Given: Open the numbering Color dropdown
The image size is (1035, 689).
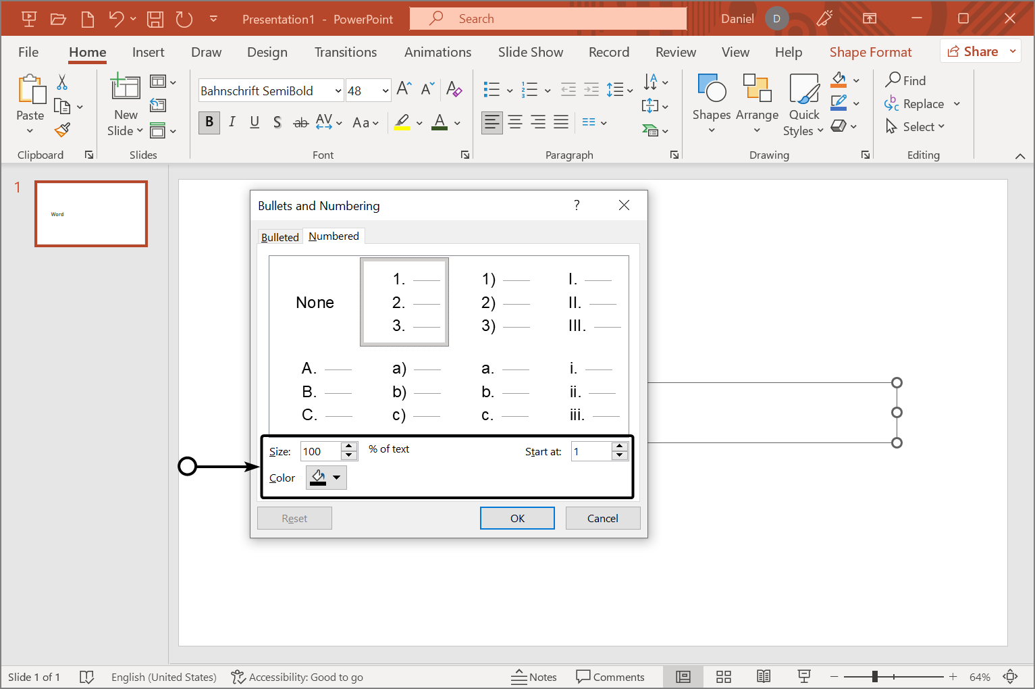Looking at the screenshot, I should 336,478.
